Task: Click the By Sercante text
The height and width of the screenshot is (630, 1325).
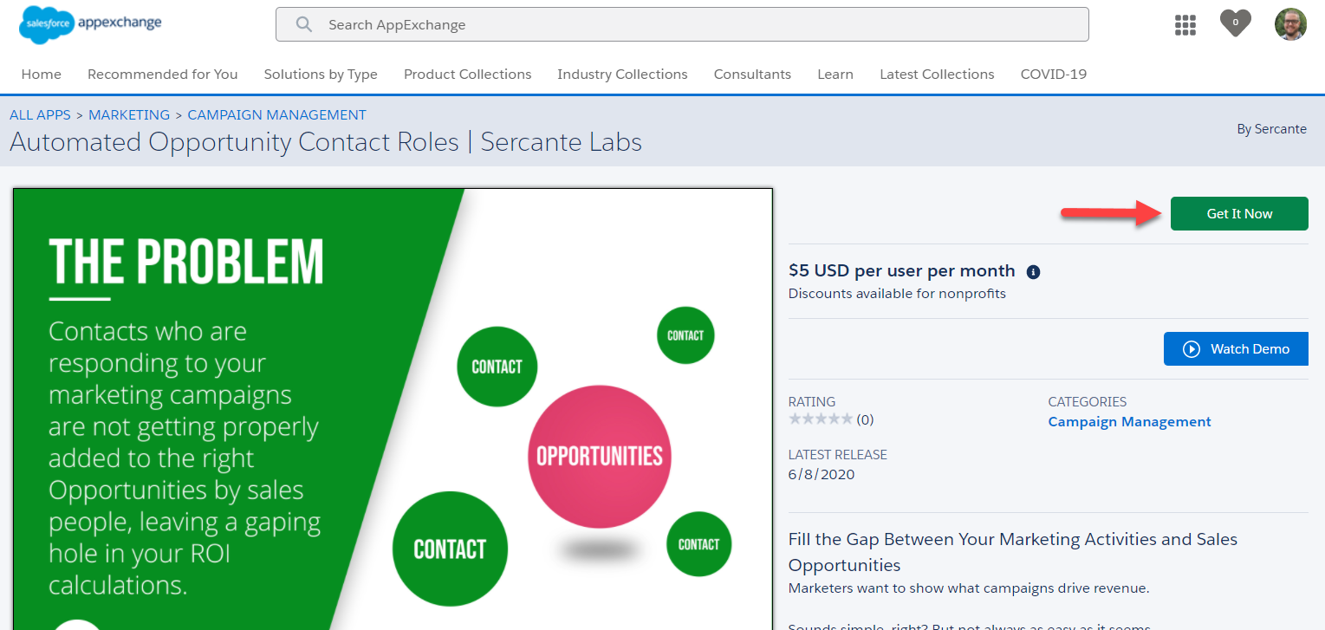Action: 1271,129
